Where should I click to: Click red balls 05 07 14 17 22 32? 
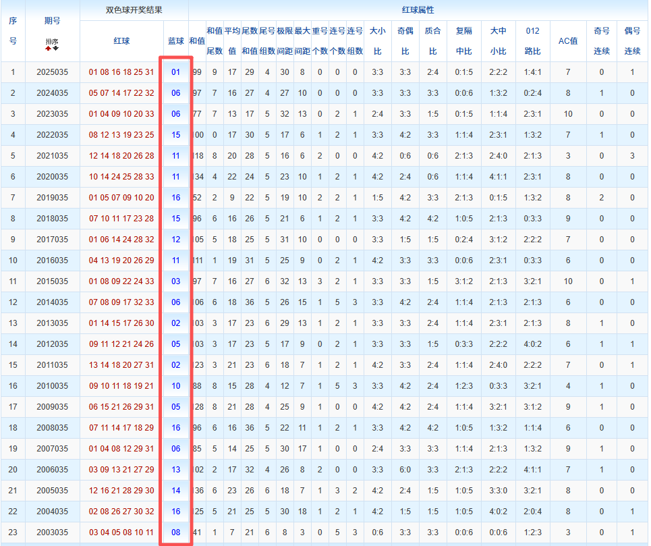(121, 93)
